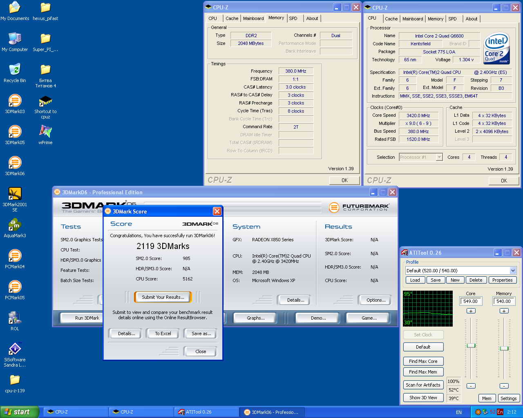Click Memory clock value field 540.00
The height and width of the screenshot is (418, 523).
[x=504, y=301]
